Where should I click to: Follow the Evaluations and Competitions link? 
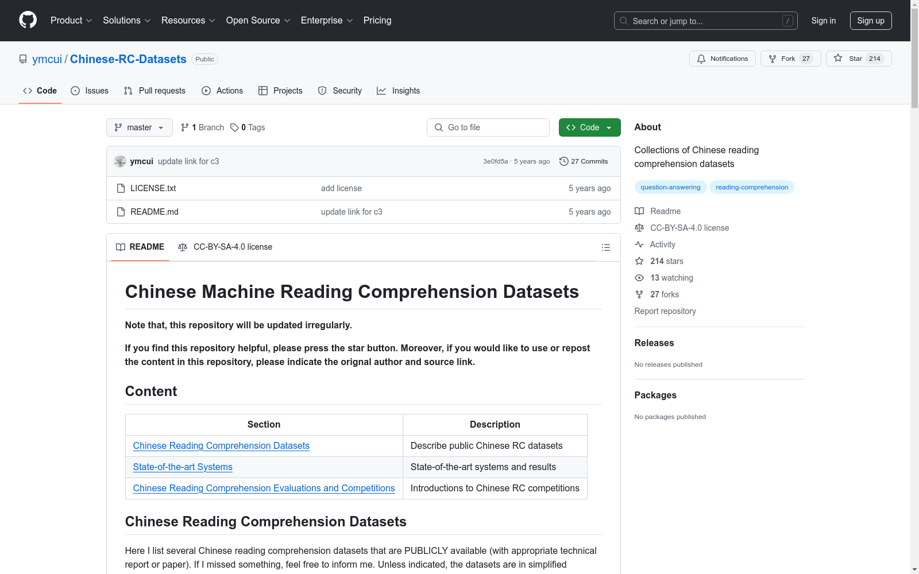(264, 488)
